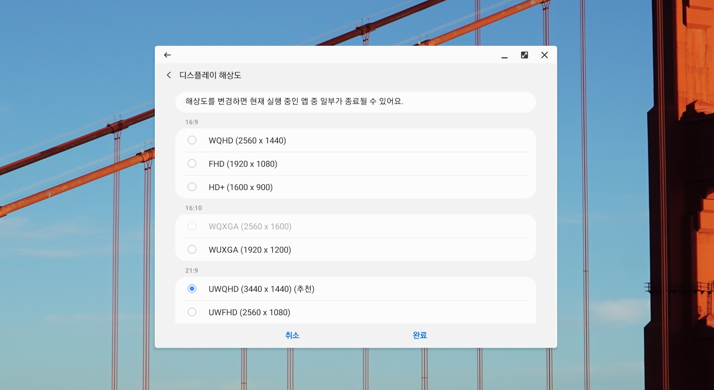The width and height of the screenshot is (714, 390).
Task: Select UWQHD (3440 x 1440) recommended option
Action: [x=192, y=289]
